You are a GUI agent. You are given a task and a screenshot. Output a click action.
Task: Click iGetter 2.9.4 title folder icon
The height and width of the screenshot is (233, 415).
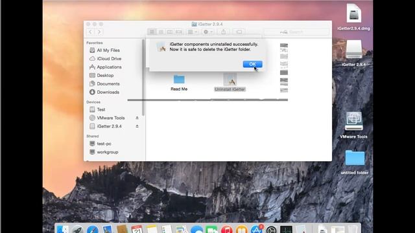pyautogui.click(x=194, y=24)
